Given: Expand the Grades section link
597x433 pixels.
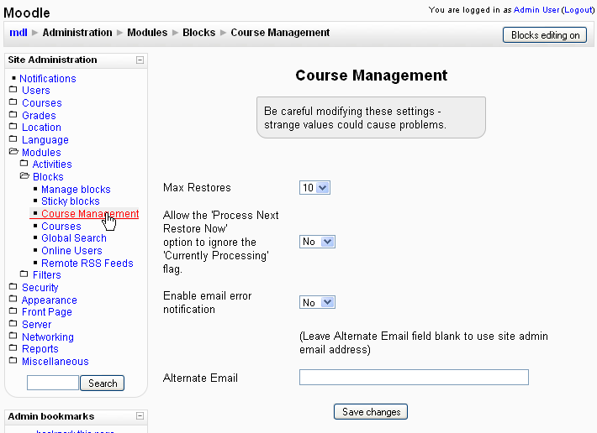Looking at the screenshot, I should click(x=39, y=116).
